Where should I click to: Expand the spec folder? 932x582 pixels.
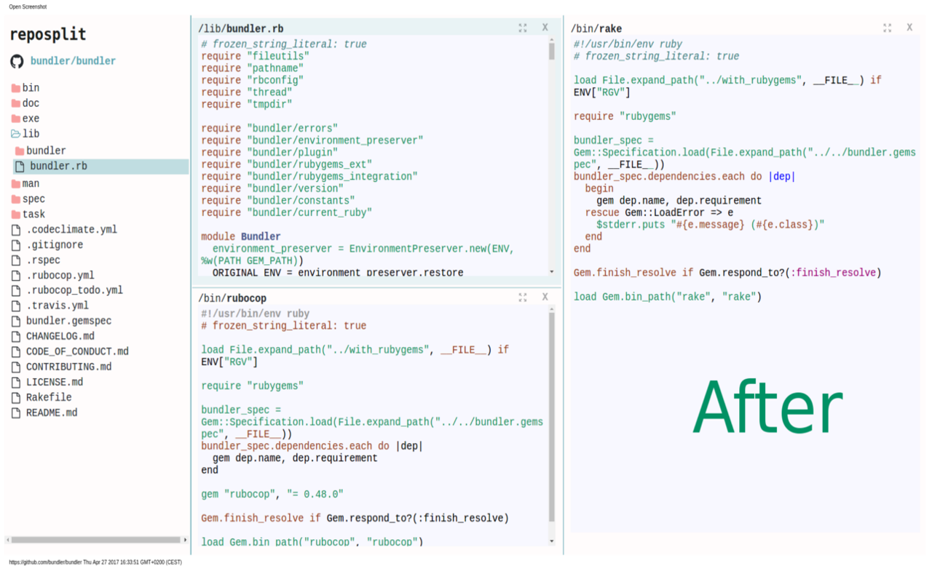pos(28,199)
